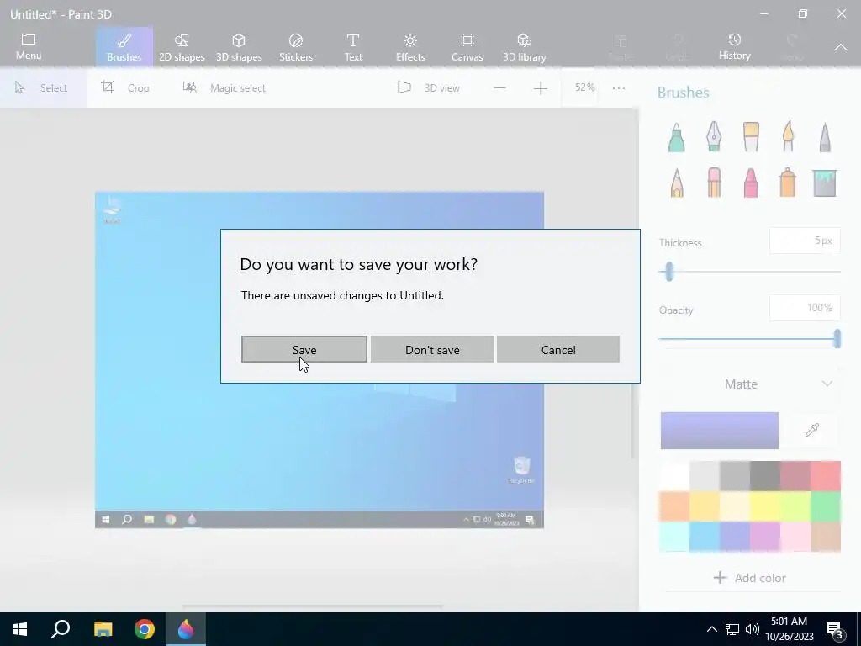
Task: Open the Stickers tab
Action: [296, 47]
